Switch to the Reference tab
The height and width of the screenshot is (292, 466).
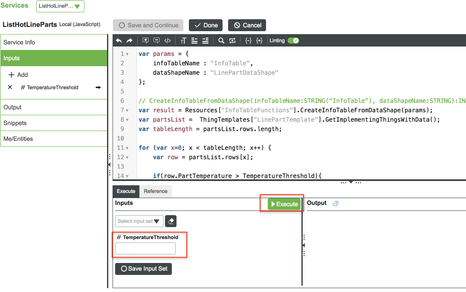(x=155, y=191)
